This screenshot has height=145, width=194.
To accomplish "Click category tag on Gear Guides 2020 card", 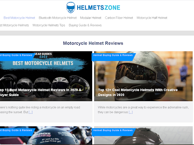I will click(16, 55).
